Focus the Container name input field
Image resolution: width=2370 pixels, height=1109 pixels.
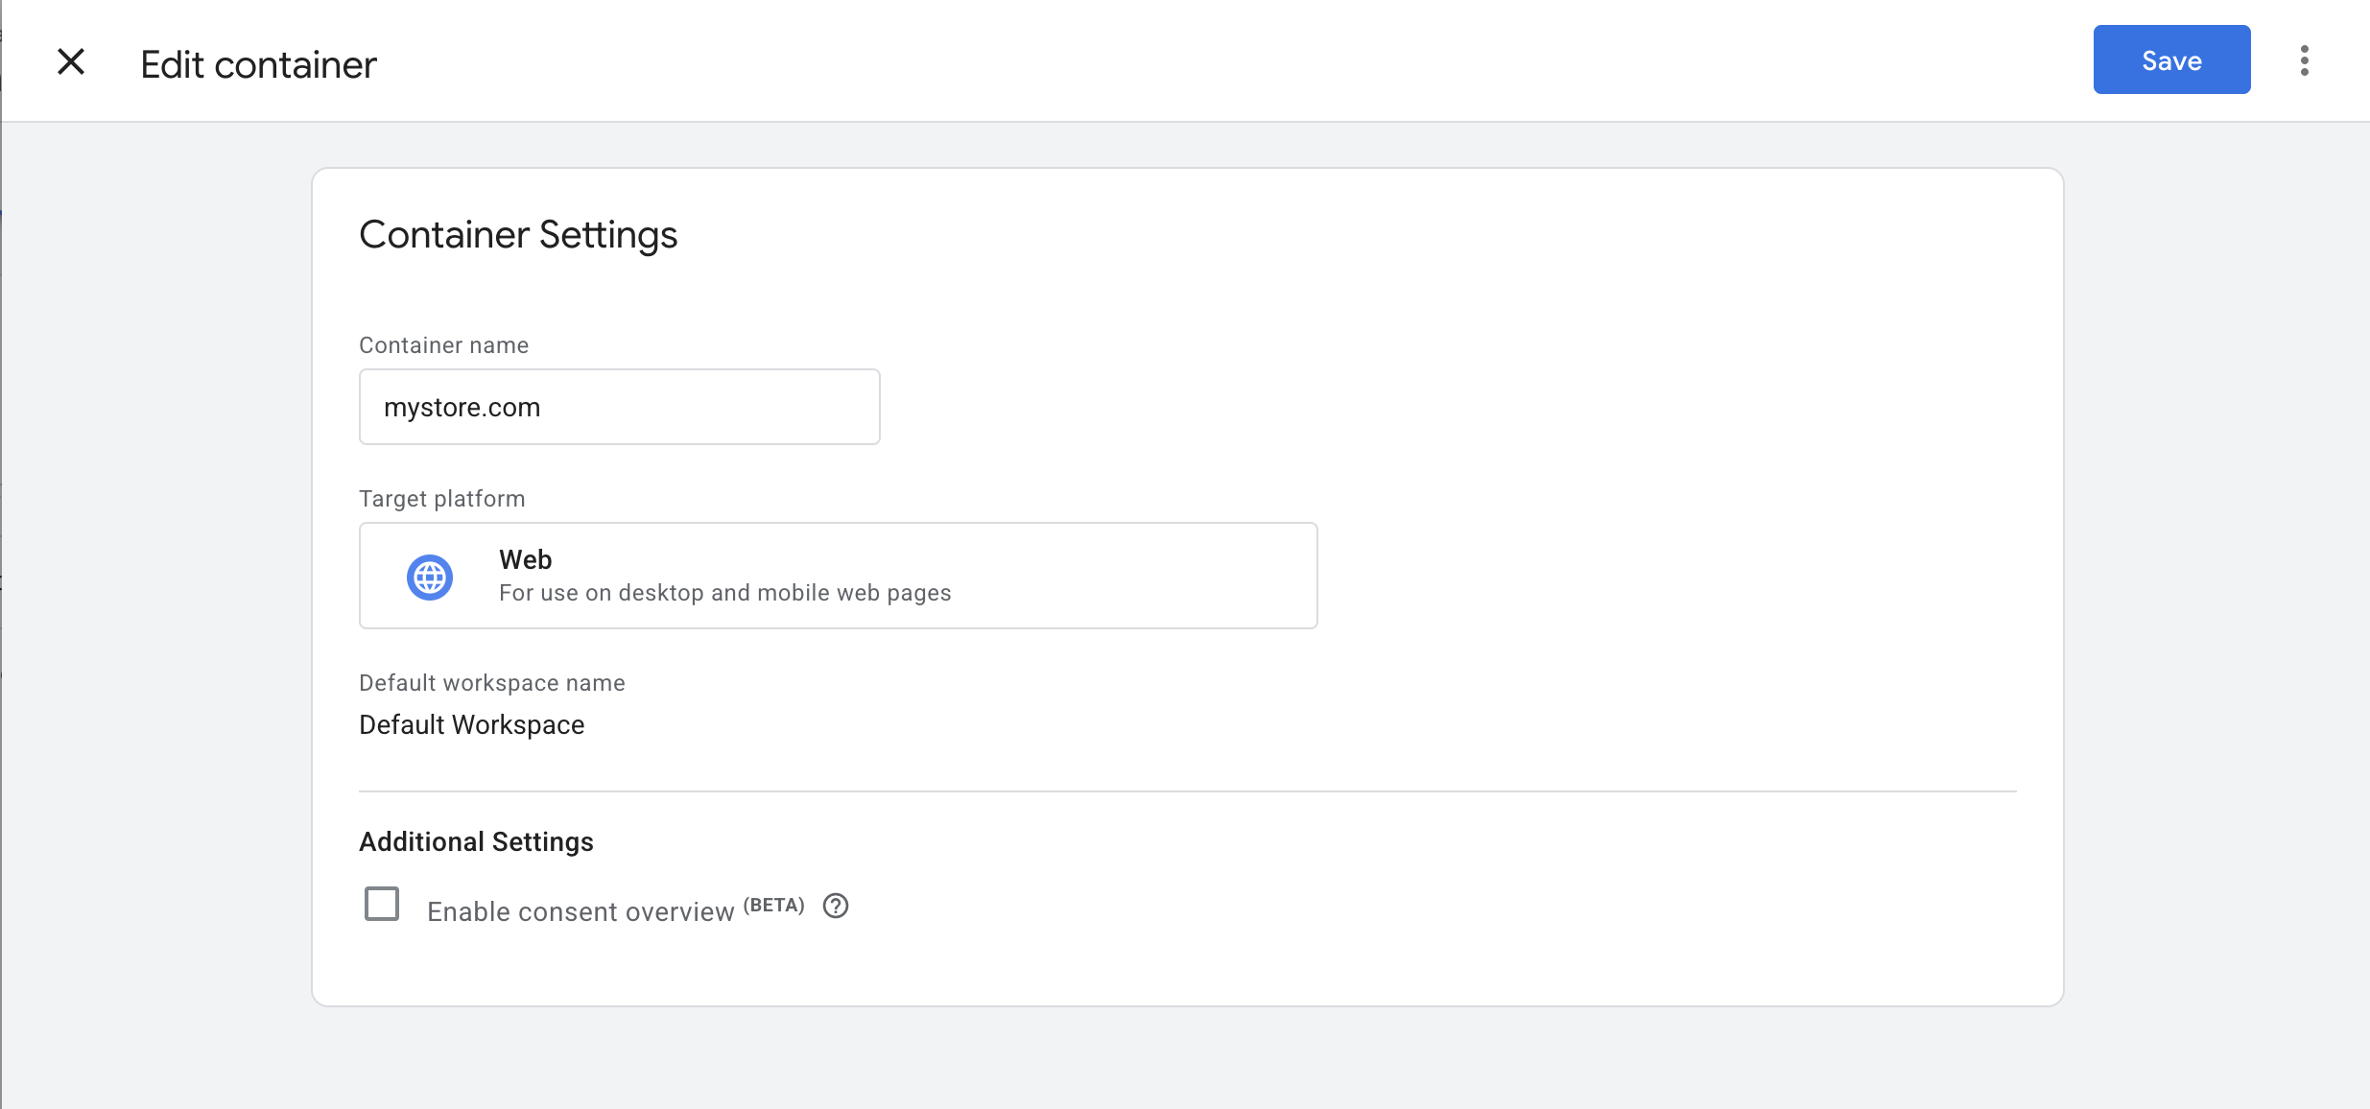pos(619,407)
